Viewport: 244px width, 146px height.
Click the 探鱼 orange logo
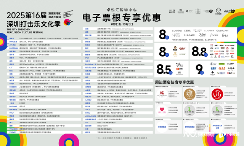click(222, 68)
